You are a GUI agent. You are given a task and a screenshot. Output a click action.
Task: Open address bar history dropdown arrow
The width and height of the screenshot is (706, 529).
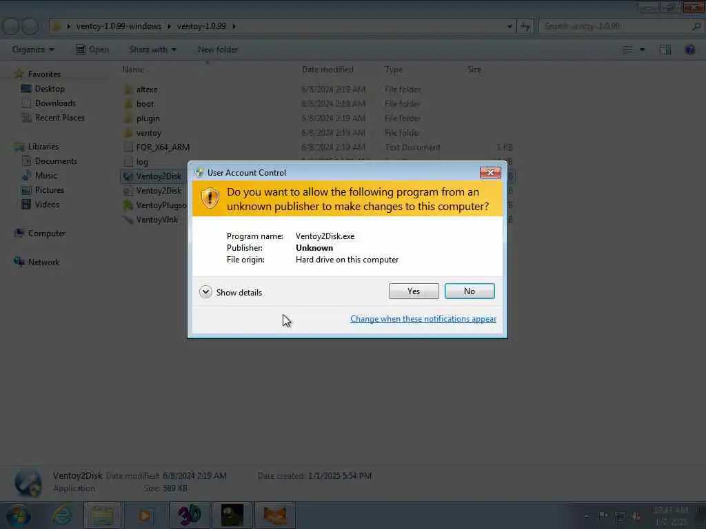[510, 26]
